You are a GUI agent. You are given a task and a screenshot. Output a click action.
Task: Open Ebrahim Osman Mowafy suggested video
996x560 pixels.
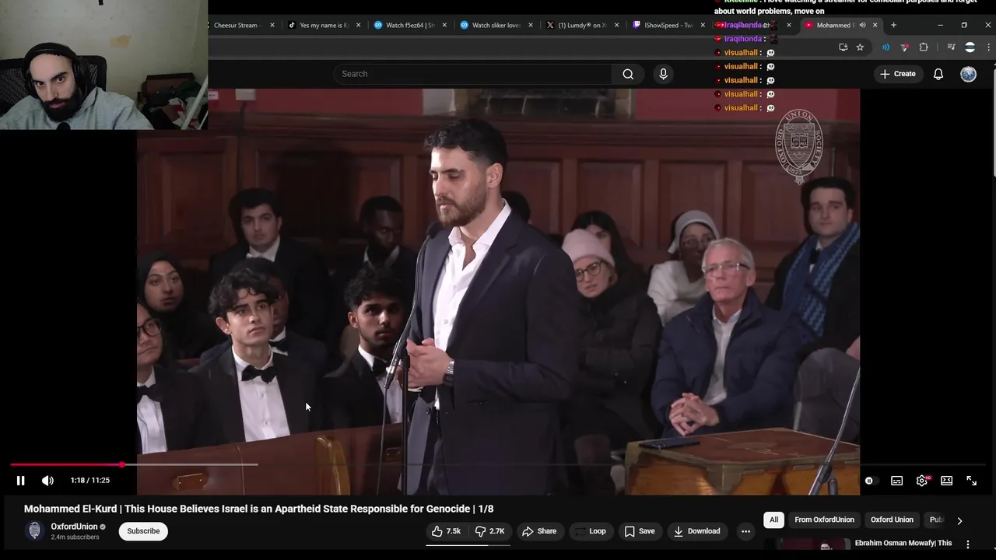point(903,543)
